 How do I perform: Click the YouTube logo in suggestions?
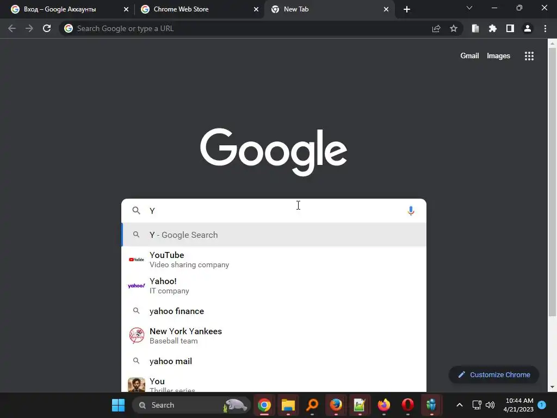[x=137, y=260]
